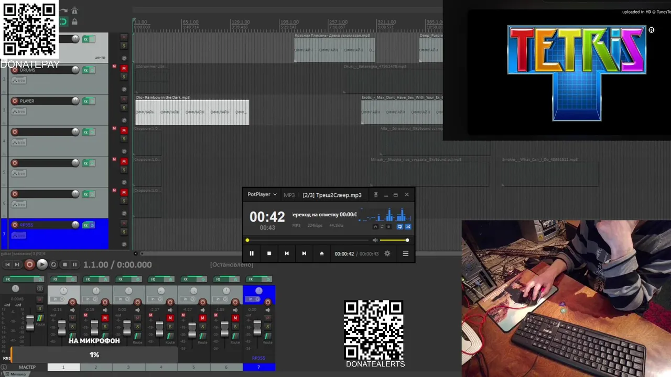The width and height of the screenshot is (671, 377).
Task: Select mixer channel 1 label
Action: tap(63, 367)
